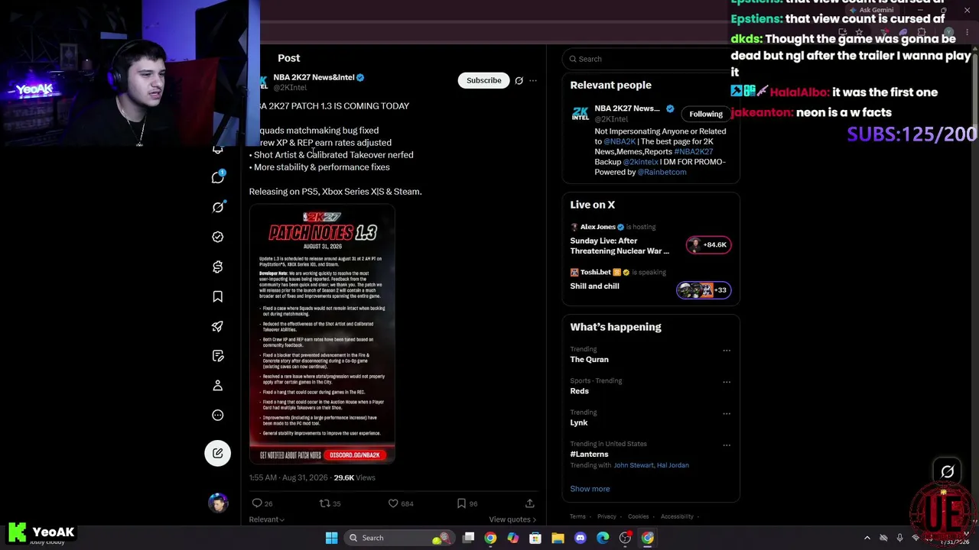Click the Grok icon beside Subscribe
979x550 pixels.
pyautogui.click(x=519, y=80)
